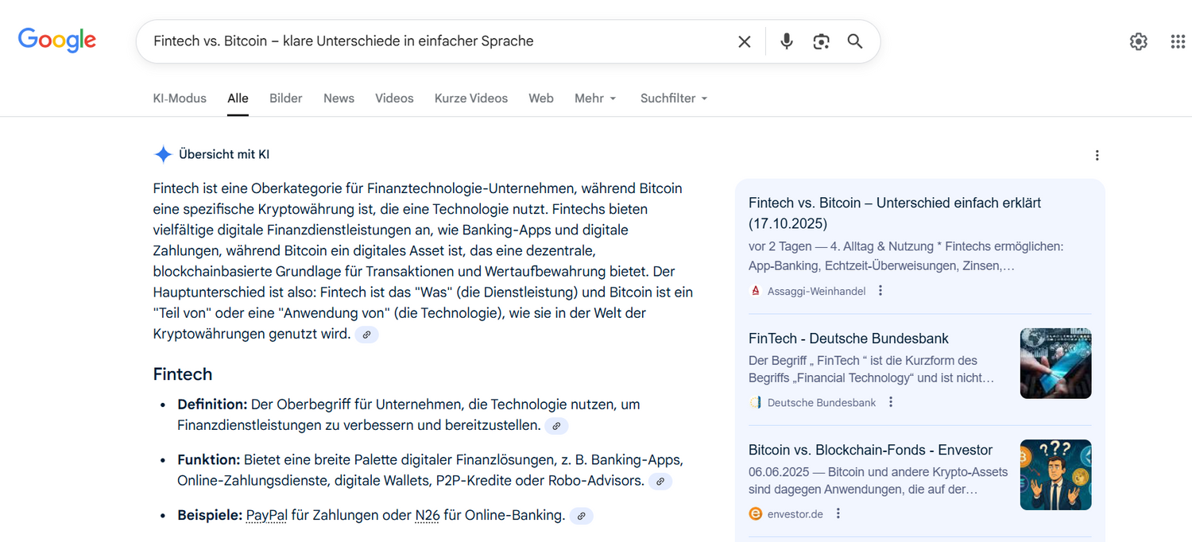
Task: Click the magnifying glass search button
Action: tap(855, 41)
